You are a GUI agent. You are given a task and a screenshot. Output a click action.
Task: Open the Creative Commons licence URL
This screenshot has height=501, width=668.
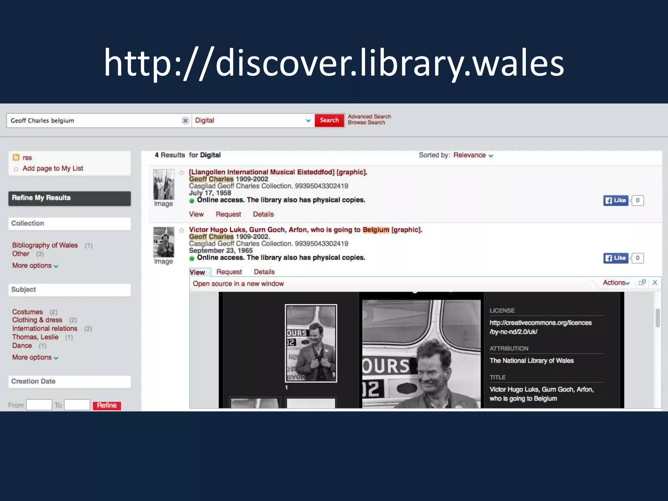tap(540, 327)
